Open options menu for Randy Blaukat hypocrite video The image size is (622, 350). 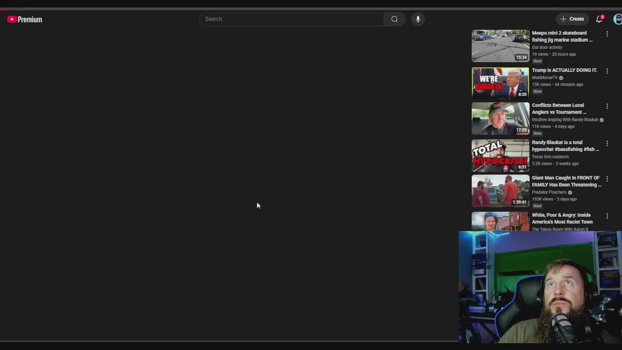coord(607,143)
